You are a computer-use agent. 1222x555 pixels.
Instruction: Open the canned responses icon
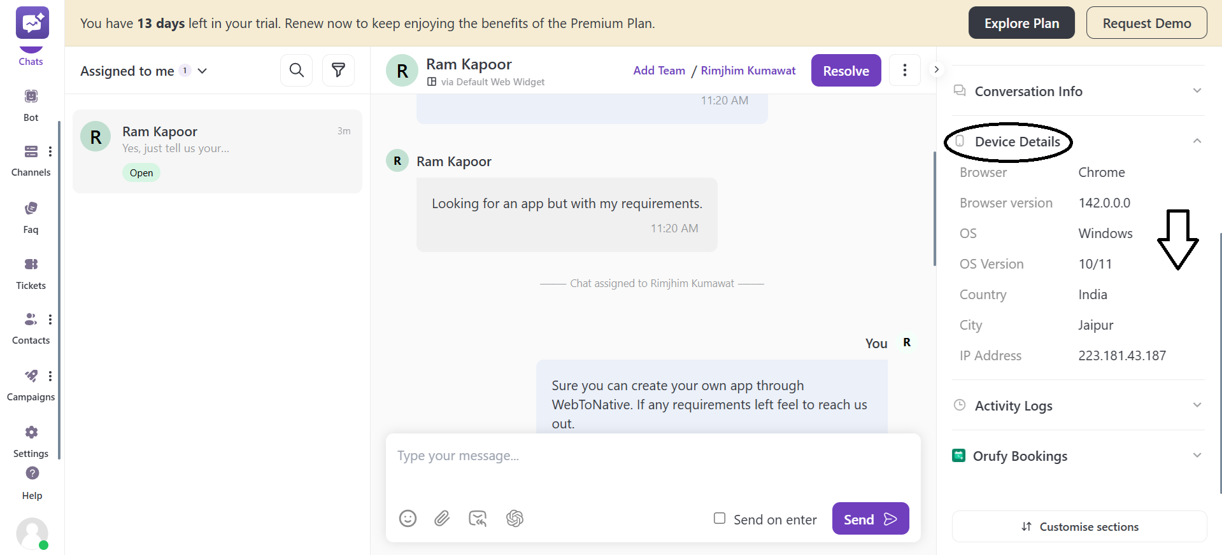[x=478, y=519]
